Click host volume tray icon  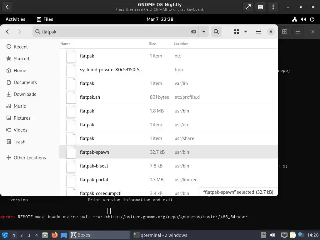pyautogui.click(x=272, y=235)
